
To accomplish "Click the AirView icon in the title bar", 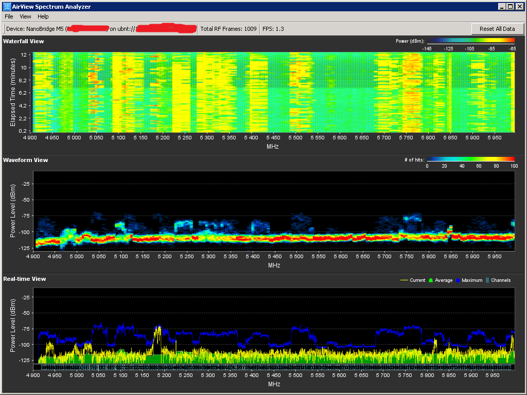I will point(7,6).
